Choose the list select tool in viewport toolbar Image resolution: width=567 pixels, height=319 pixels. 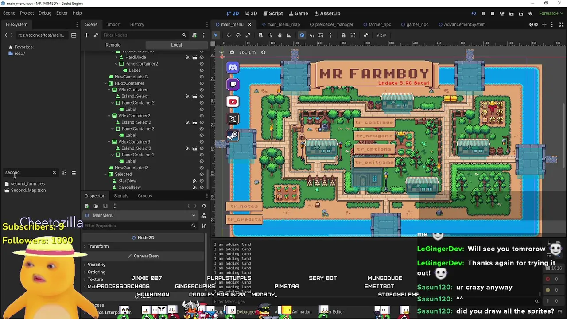click(x=260, y=35)
